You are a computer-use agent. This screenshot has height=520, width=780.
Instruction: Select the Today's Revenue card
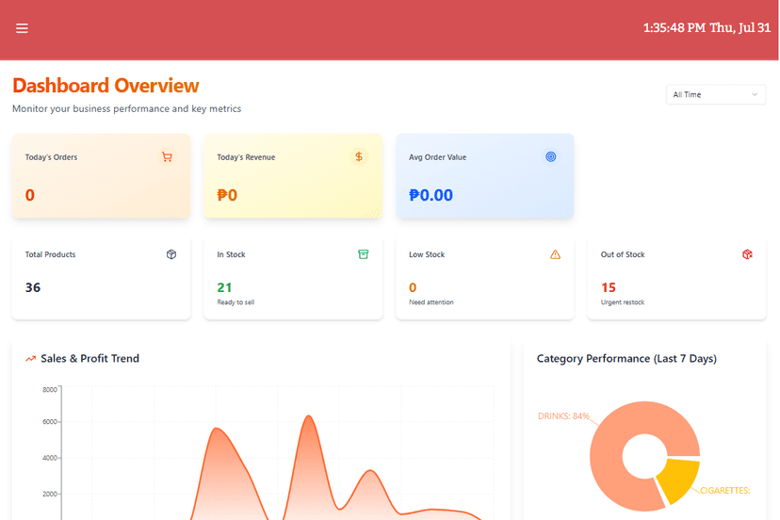293,176
